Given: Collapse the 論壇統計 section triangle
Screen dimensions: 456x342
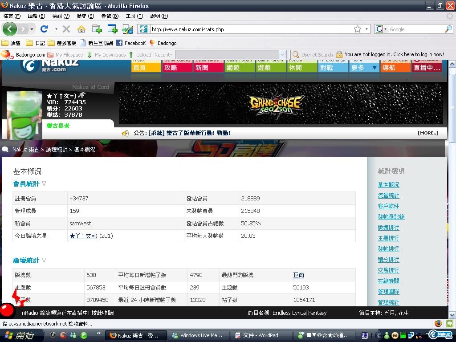Looking at the screenshot, I should (x=44, y=260).
